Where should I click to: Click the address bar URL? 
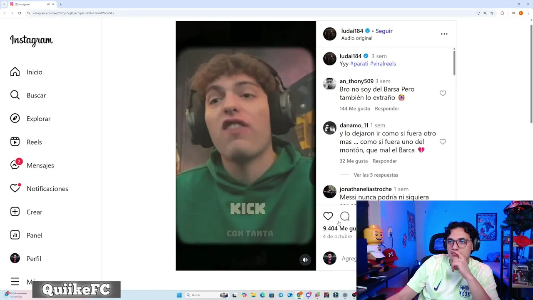pyautogui.click(x=73, y=13)
